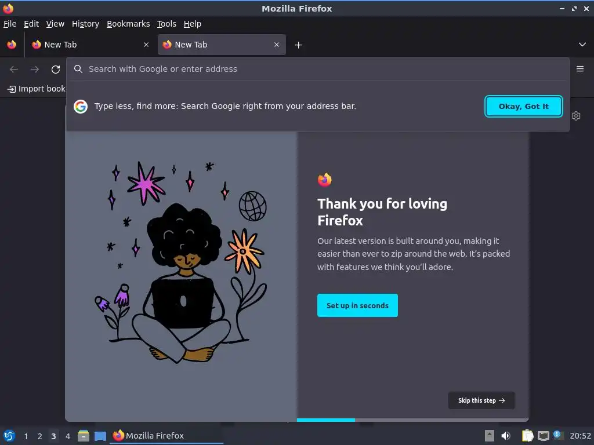Click the Firefox View pinned icon

click(x=12, y=45)
